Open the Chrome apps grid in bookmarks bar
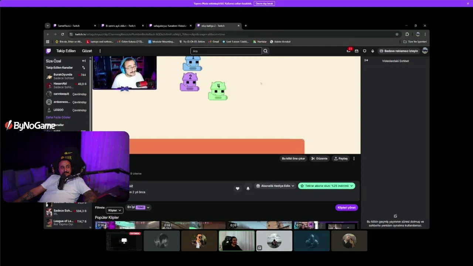Screen dimensions: 473x266 click(48, 42)
